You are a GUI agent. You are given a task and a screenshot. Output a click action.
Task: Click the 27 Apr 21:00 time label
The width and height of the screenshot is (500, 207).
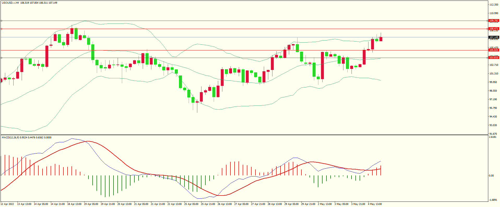(x=258, y=204)
